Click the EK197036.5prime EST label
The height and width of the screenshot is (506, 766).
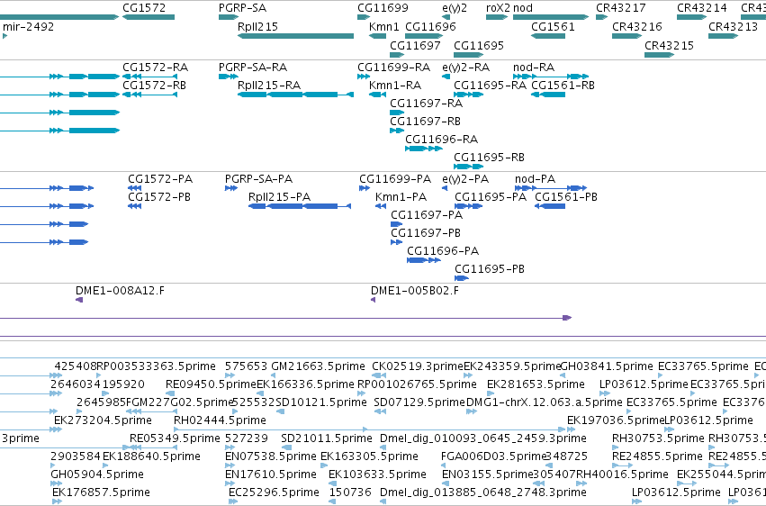[616, 420]
